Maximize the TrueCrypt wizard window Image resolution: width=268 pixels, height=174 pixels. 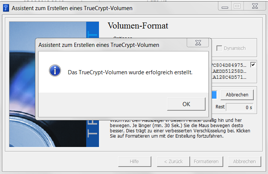(x=237, y=6)
